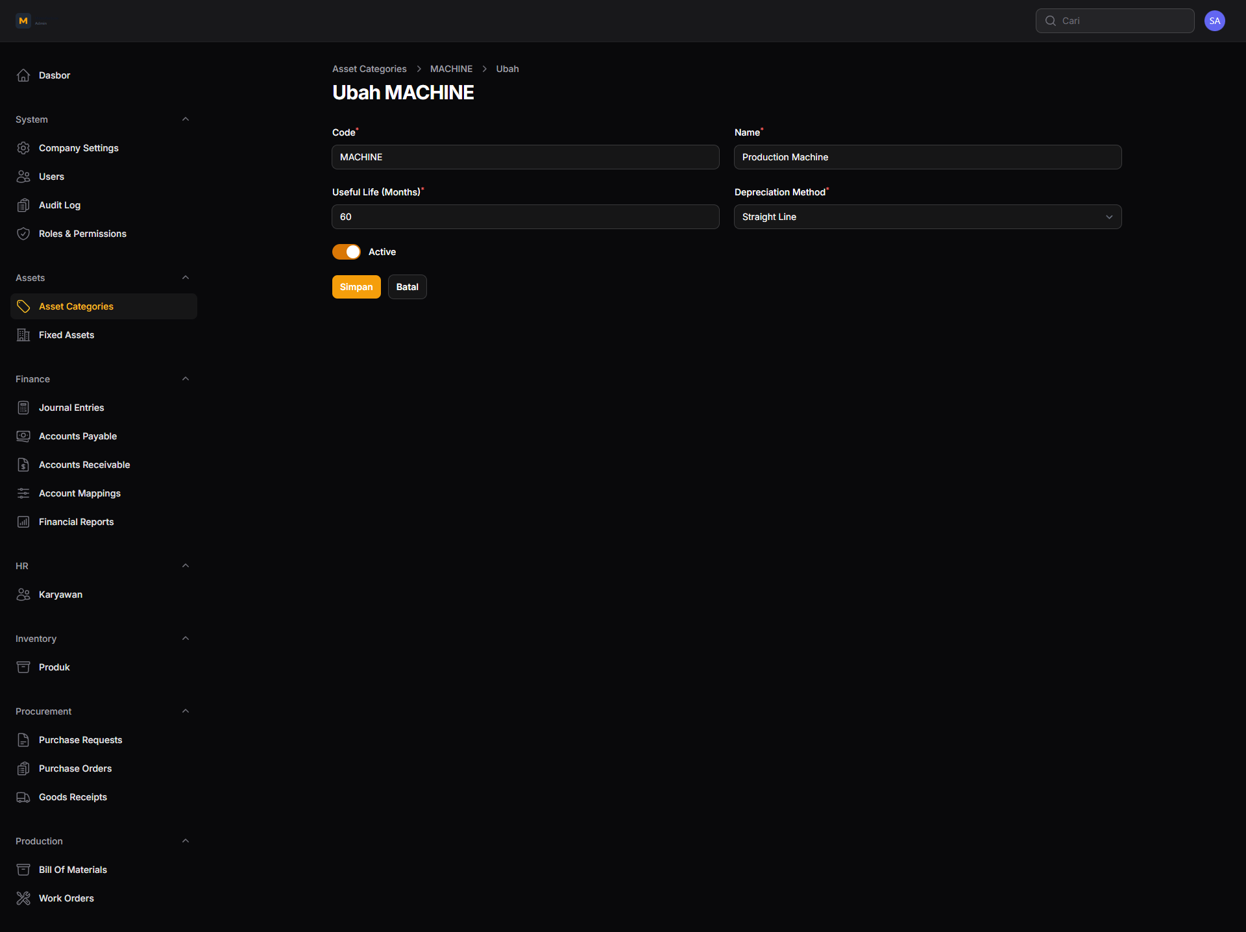Toggle the Active switch off
This screenshot has height=932, width=1246.
point(347,252)
